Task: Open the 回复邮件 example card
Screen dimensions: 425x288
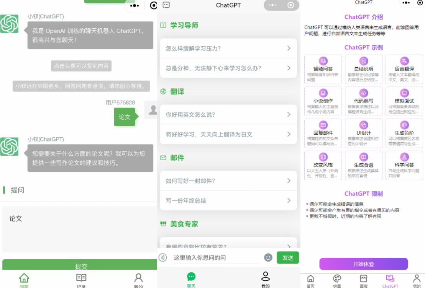Action: 323,133
